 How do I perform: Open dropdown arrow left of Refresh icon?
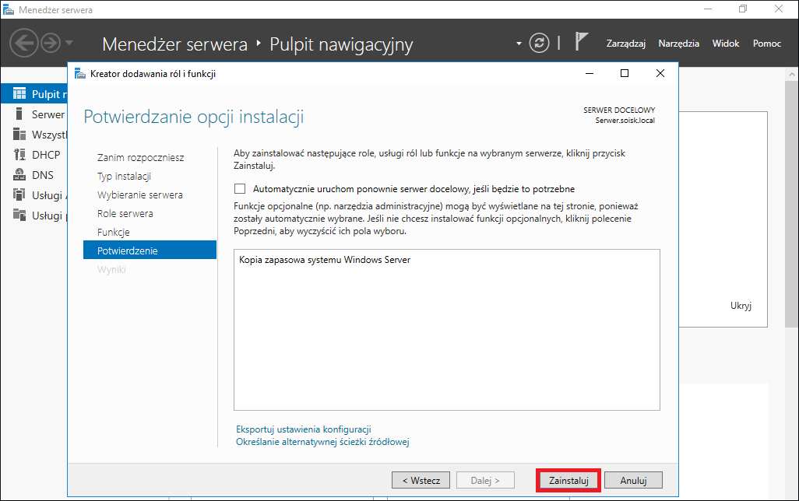tap(519, 44)
